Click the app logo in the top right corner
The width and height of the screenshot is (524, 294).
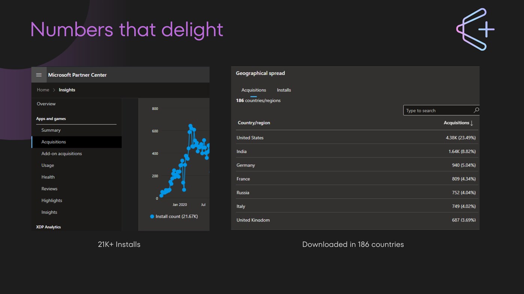click(x=475, y=30)
